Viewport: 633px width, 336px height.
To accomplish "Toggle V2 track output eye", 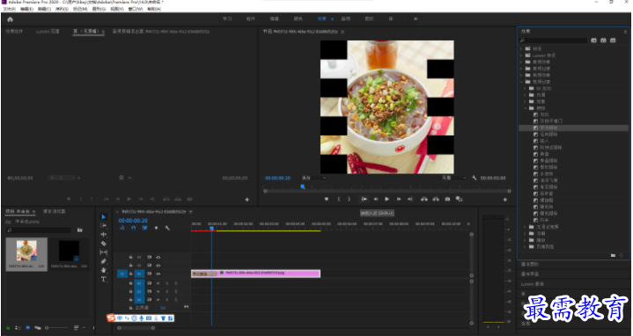I will coord(158,266).
